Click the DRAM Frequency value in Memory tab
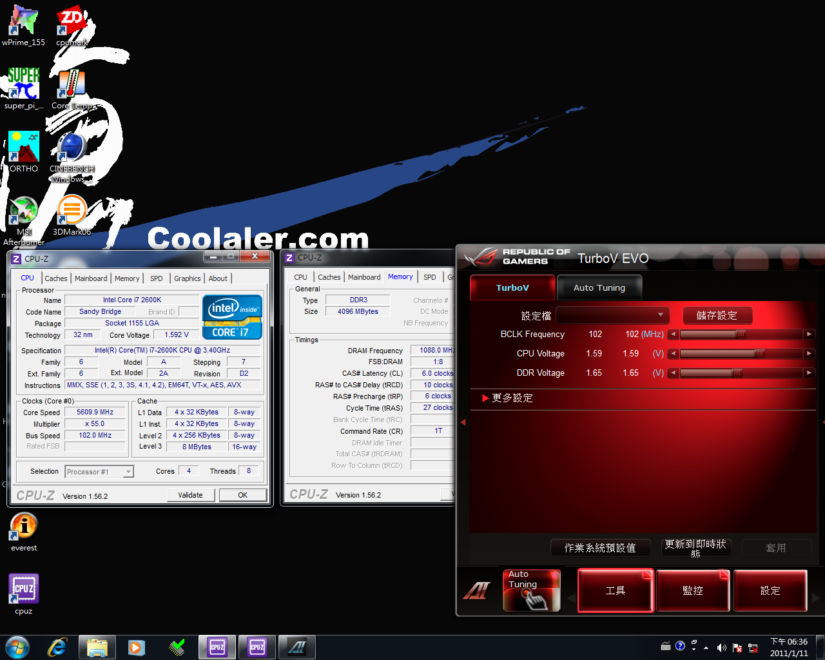Viewport: 825px width, 660px height. click(x=434, y=350)
